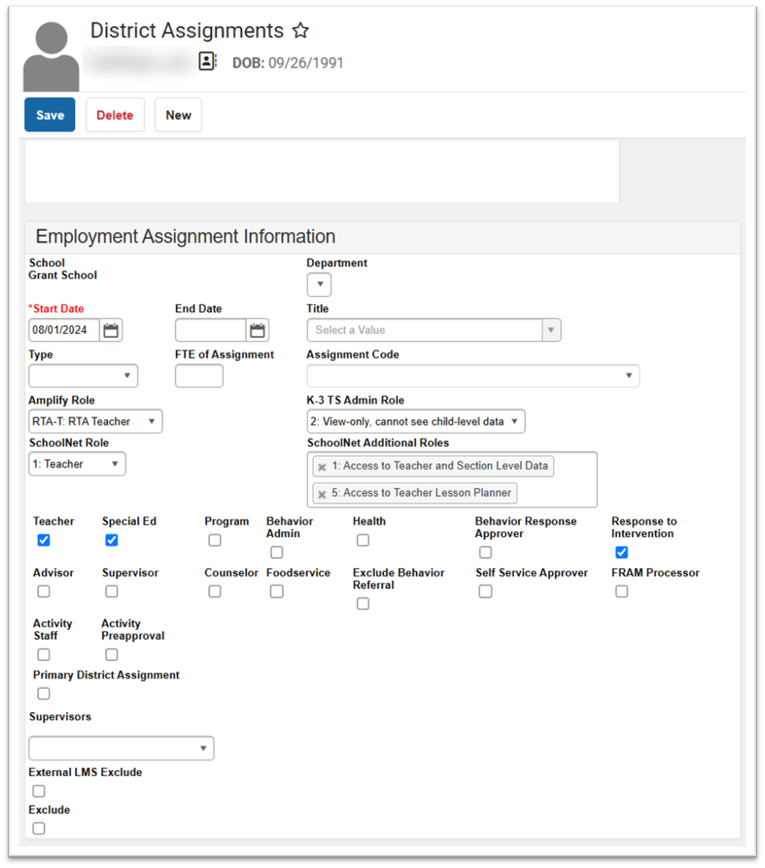
Task: Click the New button
Action: (x=179, y=115)
